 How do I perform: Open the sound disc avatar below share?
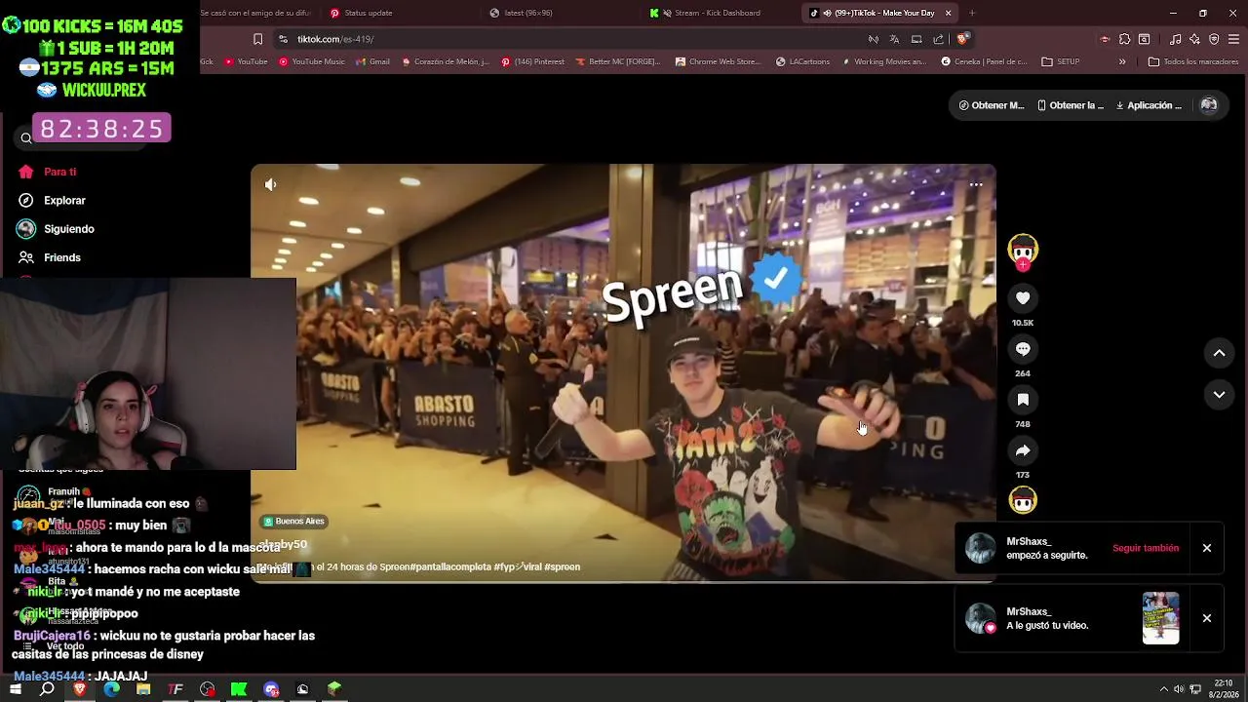(1023, 500)
